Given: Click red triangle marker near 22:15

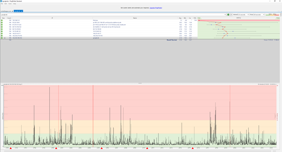Looking at the screenshot, I should click(x=193, y=148).
